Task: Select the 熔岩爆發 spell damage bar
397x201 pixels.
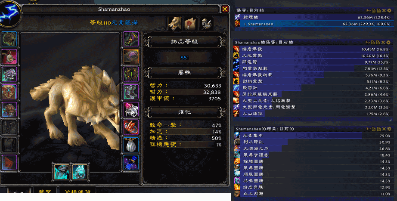Action: 313,49
